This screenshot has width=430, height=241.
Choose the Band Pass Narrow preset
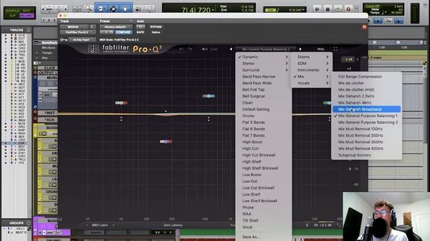259,76
